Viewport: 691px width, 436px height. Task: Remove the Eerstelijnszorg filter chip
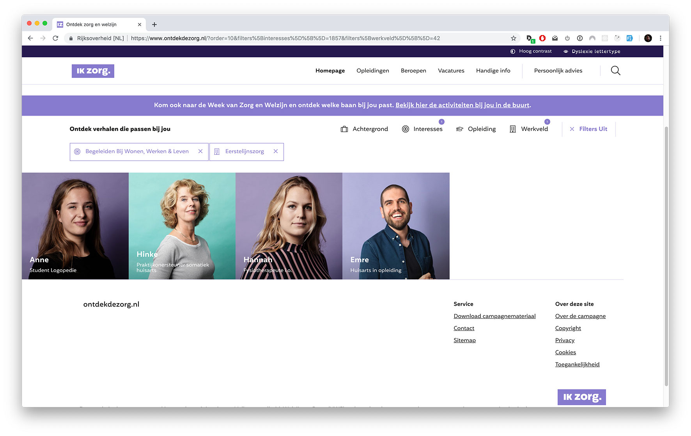pyautogui.click(x=276, y=152)
